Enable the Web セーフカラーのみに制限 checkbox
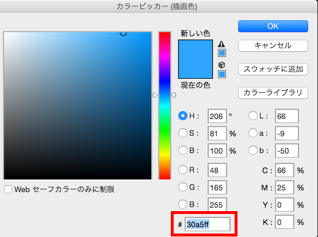This screenshot has height=237, width=318. point(8,189)
